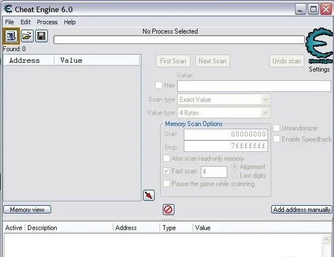
Task: Click Add address manually button
Action: click(x=302, y=210)
